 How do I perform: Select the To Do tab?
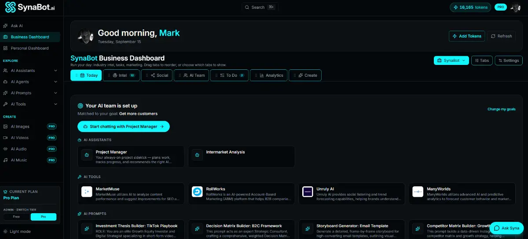click(229, 75)
